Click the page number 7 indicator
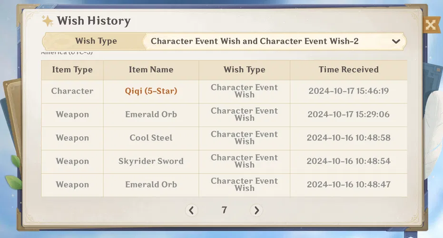Image resolution: width=443 pixels, height=238 pixels. pyautogui.click(x=224, y=210)
